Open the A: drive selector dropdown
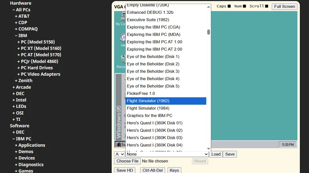Viewport: 309px width, 173px height. (x=119, y=154)
